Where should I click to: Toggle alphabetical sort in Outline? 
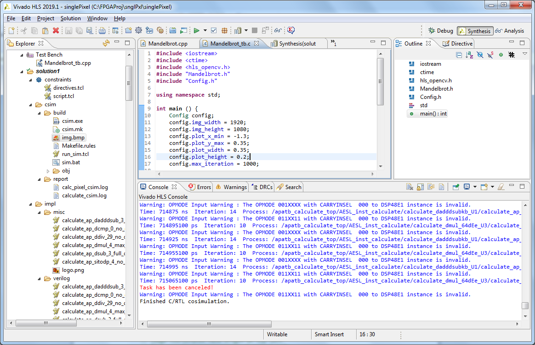point(469,55)
